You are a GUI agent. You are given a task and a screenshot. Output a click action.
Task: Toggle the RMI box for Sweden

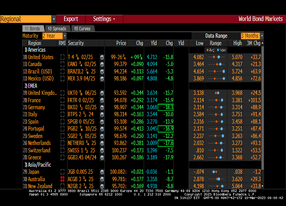(62, 136)
